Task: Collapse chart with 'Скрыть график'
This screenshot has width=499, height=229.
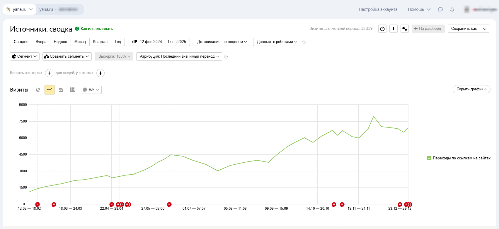Action: point(471,89)
